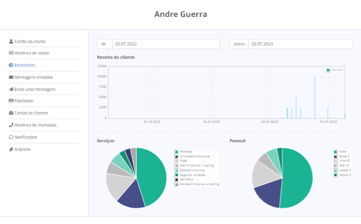Go to Contas de clientes

click(32, 113)
